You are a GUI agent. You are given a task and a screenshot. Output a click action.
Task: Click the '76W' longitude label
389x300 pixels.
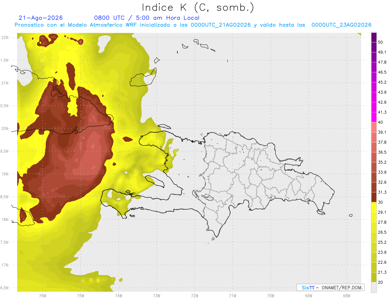click(42, 296)
